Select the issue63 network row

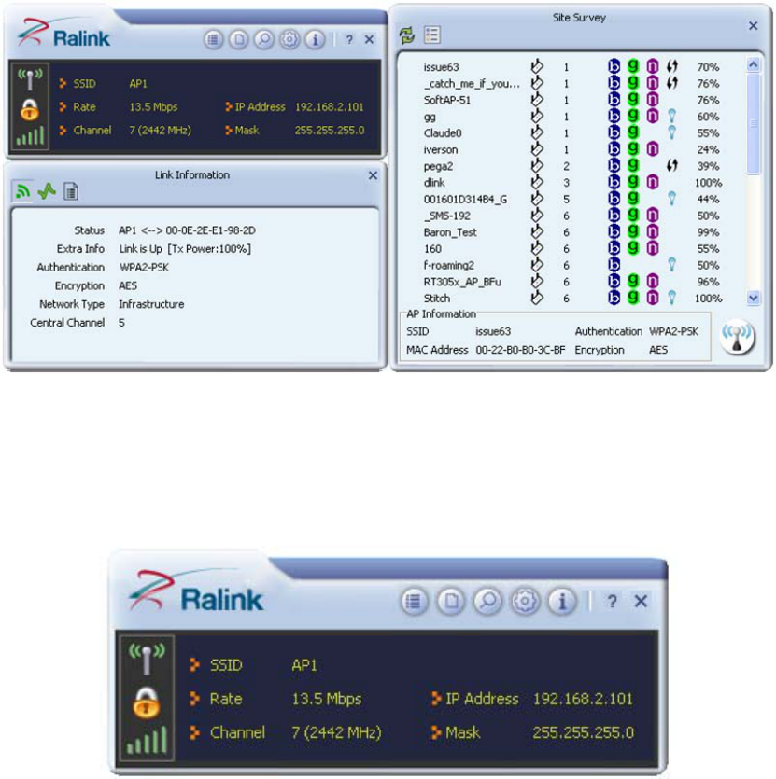(x=571, y=66)
